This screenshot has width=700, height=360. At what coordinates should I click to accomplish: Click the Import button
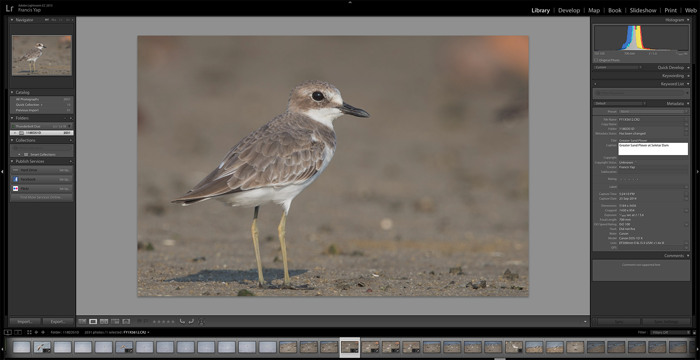[x=25, y=322]
